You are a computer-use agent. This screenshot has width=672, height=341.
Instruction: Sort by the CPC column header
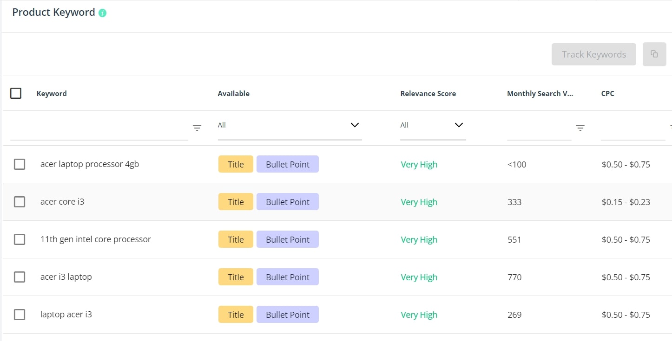[x=607, y=93]
